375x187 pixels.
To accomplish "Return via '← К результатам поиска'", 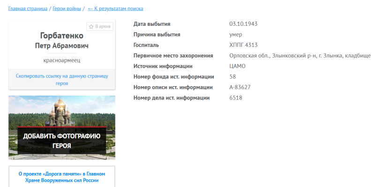I will pyautogui.click(x=115, y=8).
